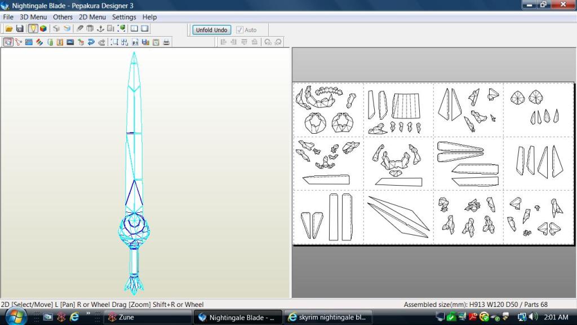Click the align top icon

pos(244,42)
